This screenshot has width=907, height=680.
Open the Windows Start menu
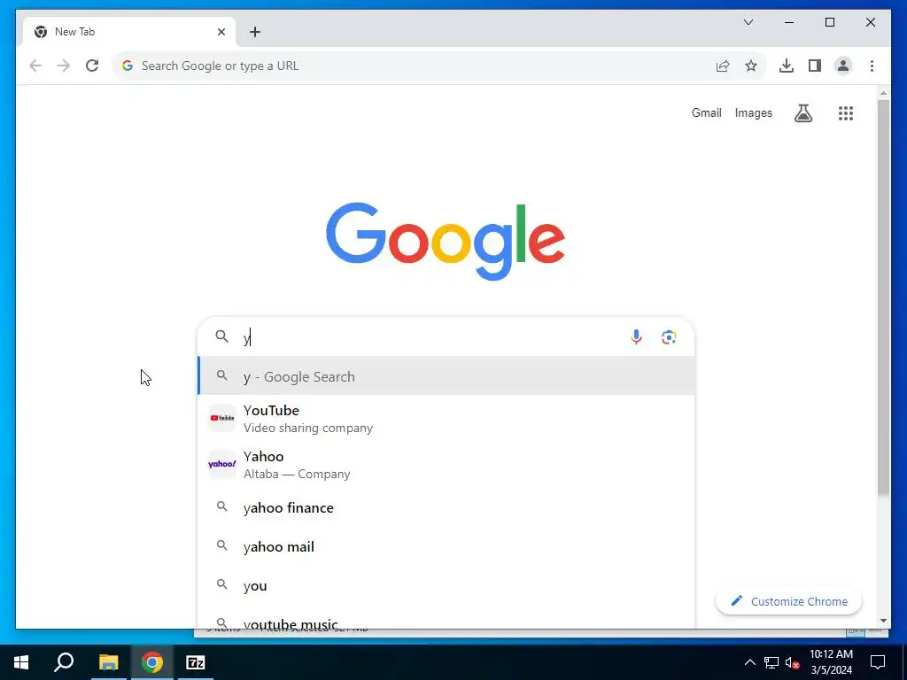21,662
